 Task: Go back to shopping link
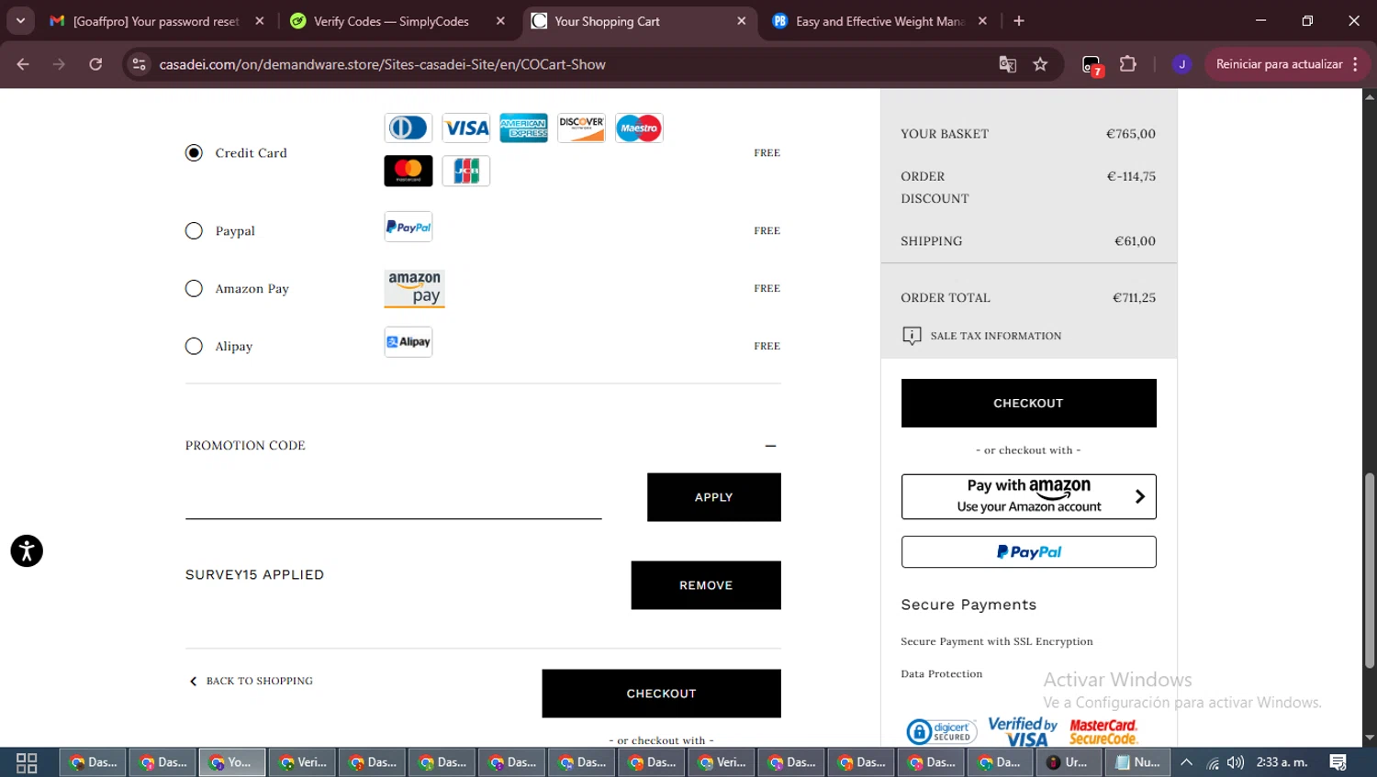(x=251, y=681)
